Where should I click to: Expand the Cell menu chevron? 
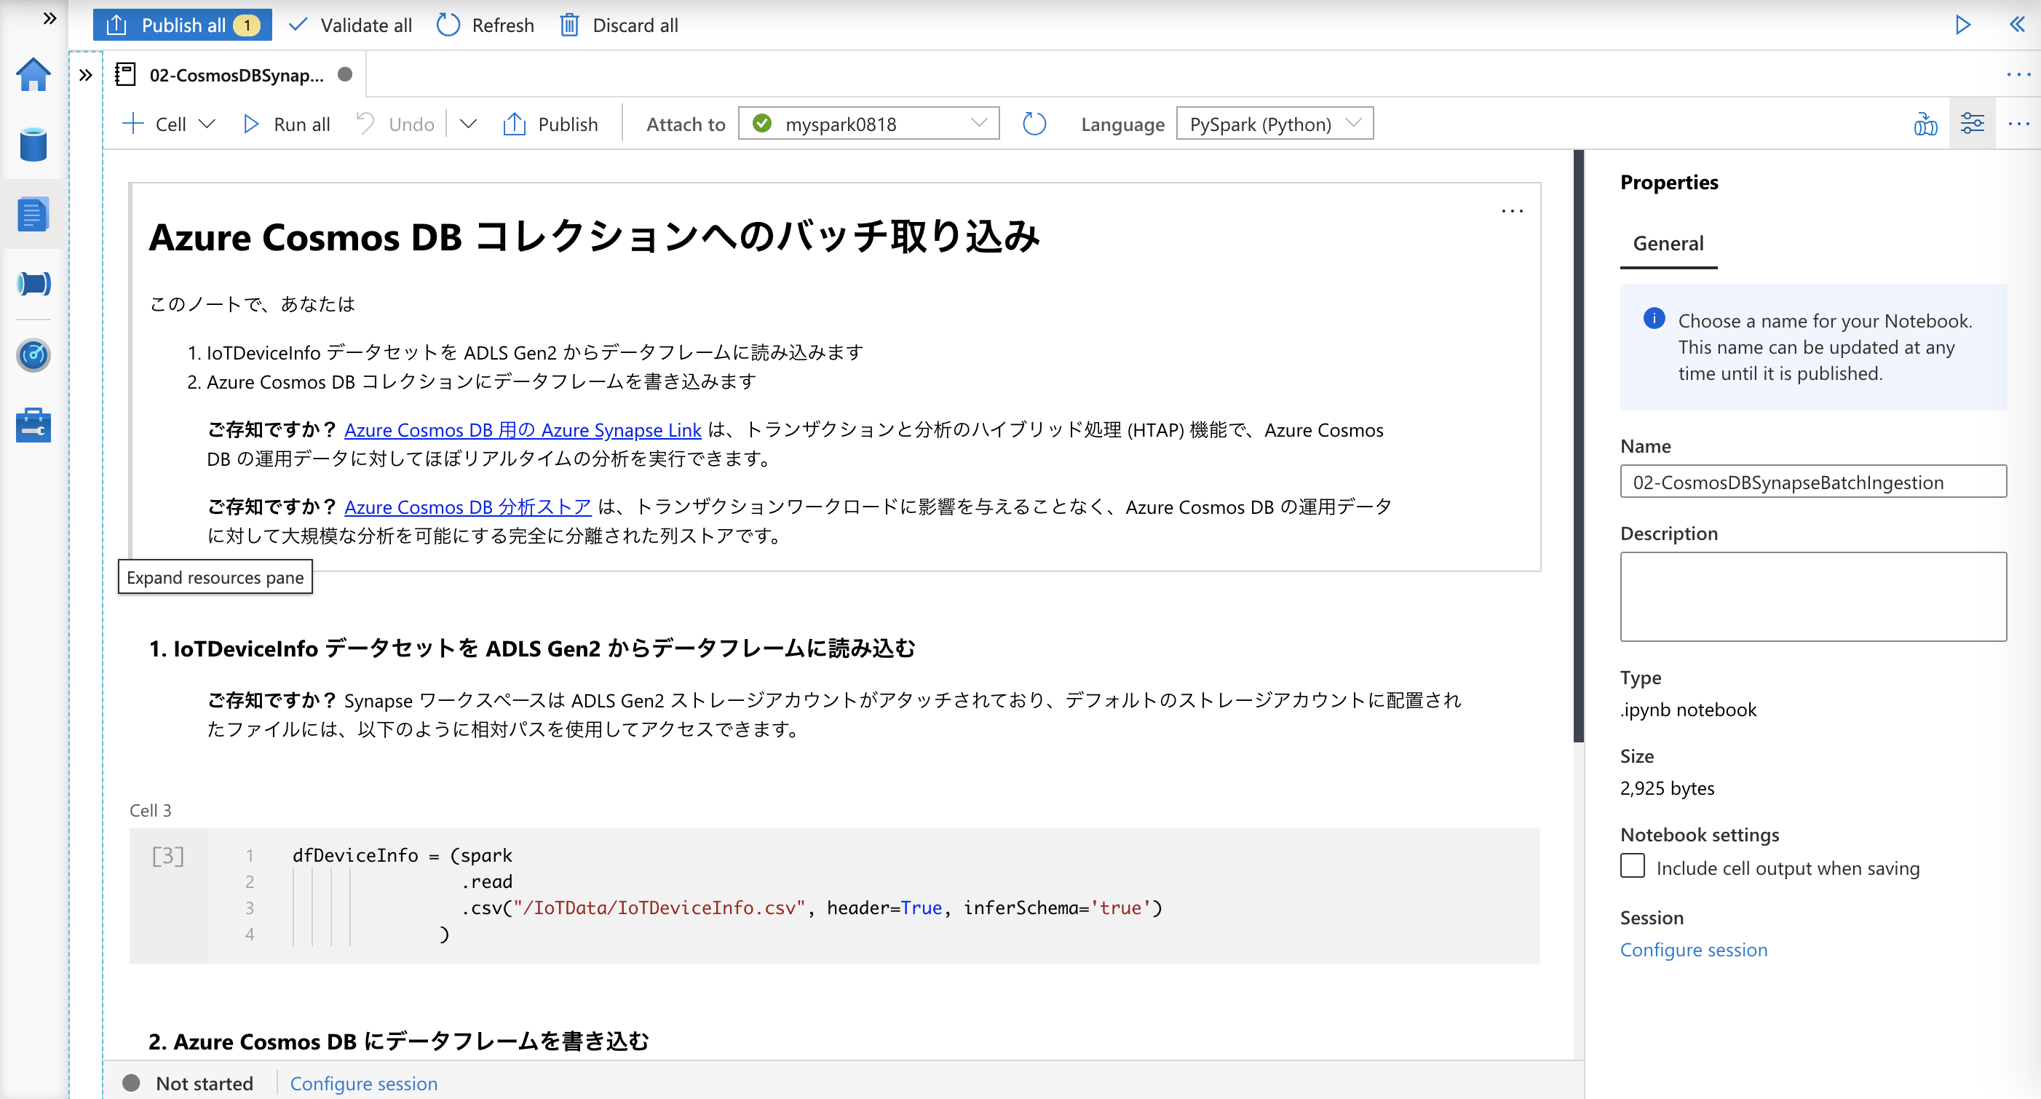coord(207,124)
